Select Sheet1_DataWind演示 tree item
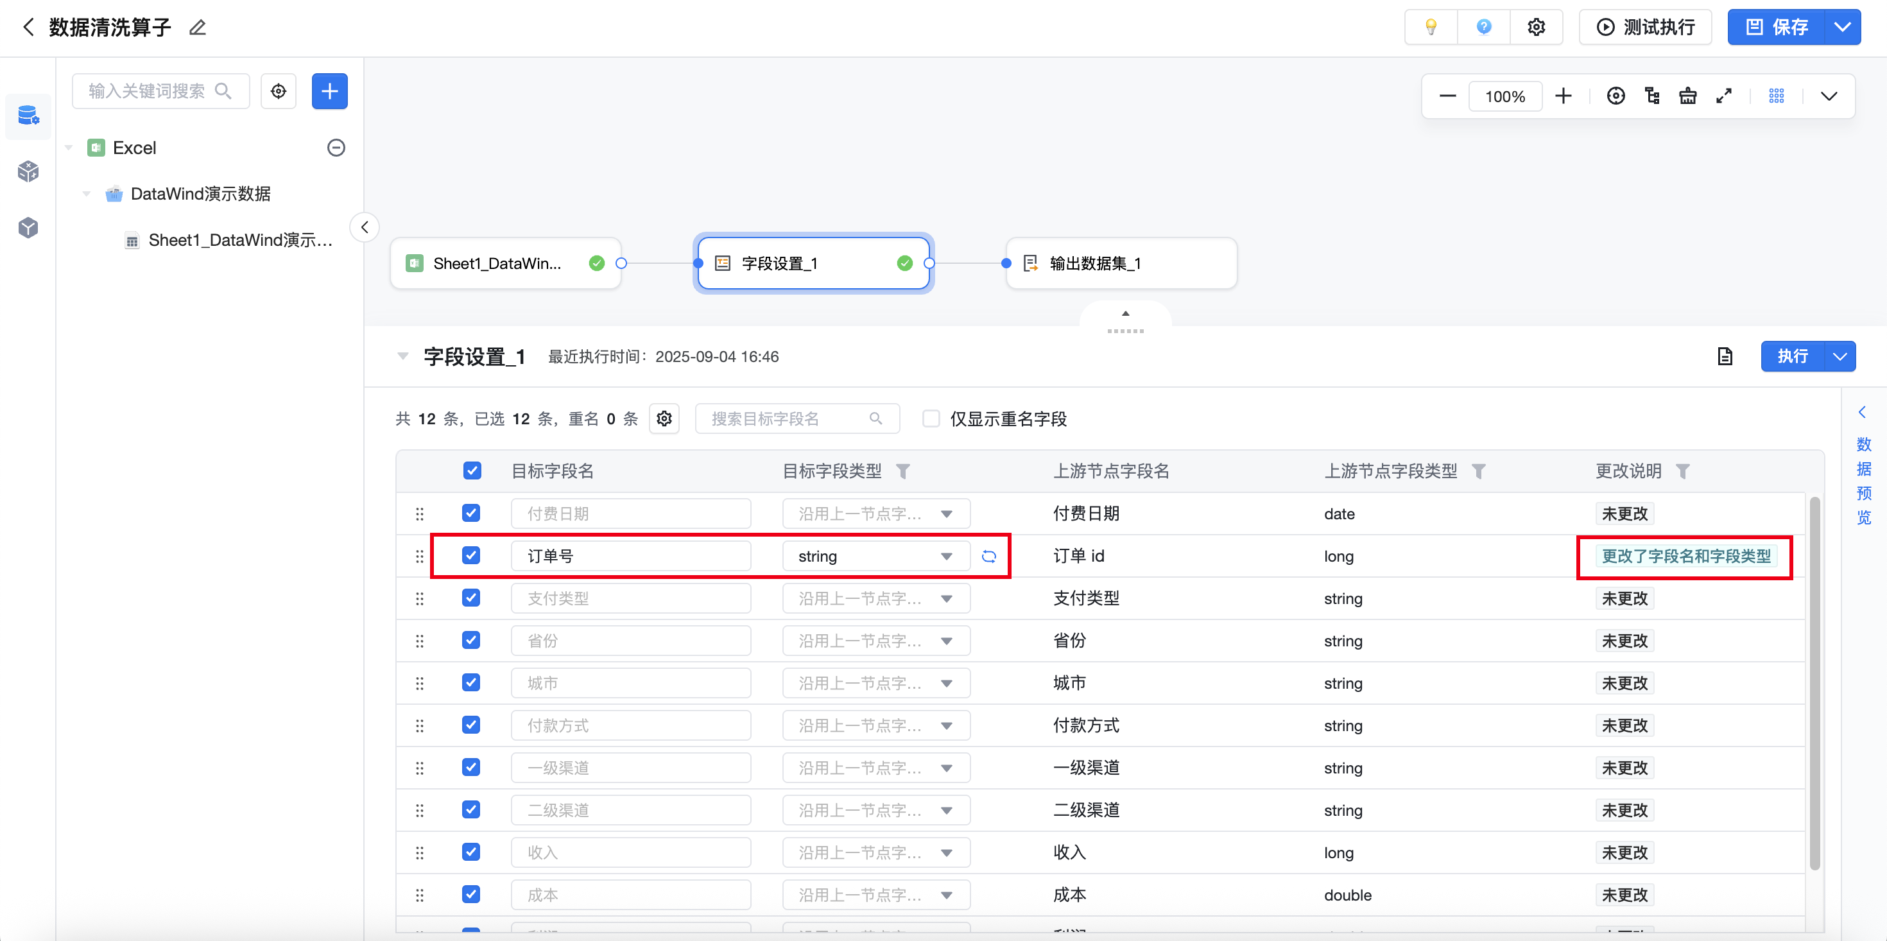Viewport: 1887px width, 941px height. [x=239, y=240]
